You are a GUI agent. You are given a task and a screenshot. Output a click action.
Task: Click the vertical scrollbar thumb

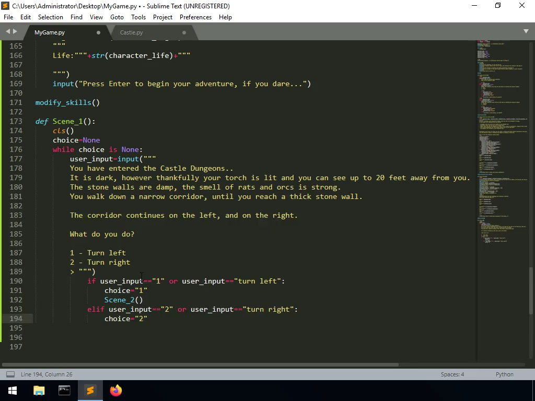click(531, 291)
